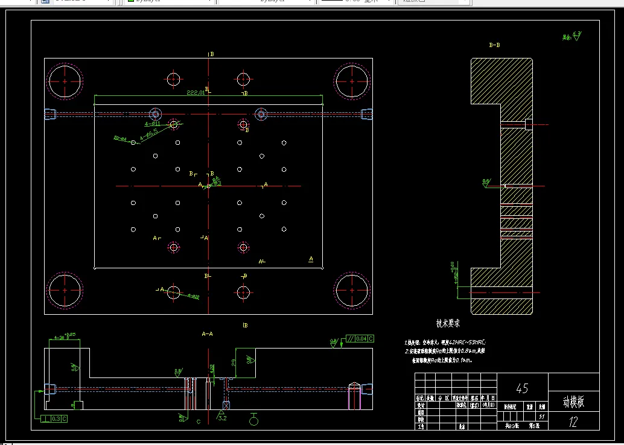
Task: Select the 技术要求 heading text
Action: coord(448,323)
